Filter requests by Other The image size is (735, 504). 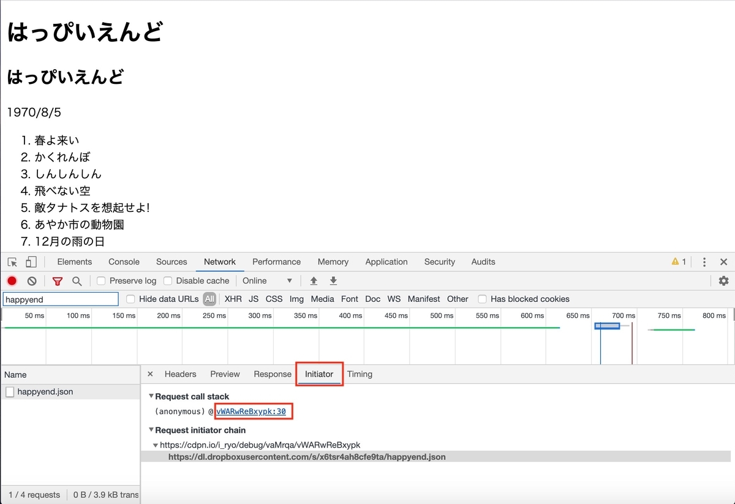pyautogui.click(x=458, y=299)
